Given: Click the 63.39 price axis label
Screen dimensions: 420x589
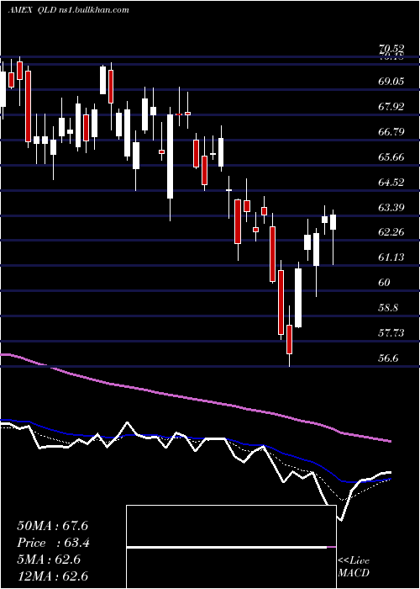Looking at the screenshot, I should pyautogui.click(x=391, y=207).
